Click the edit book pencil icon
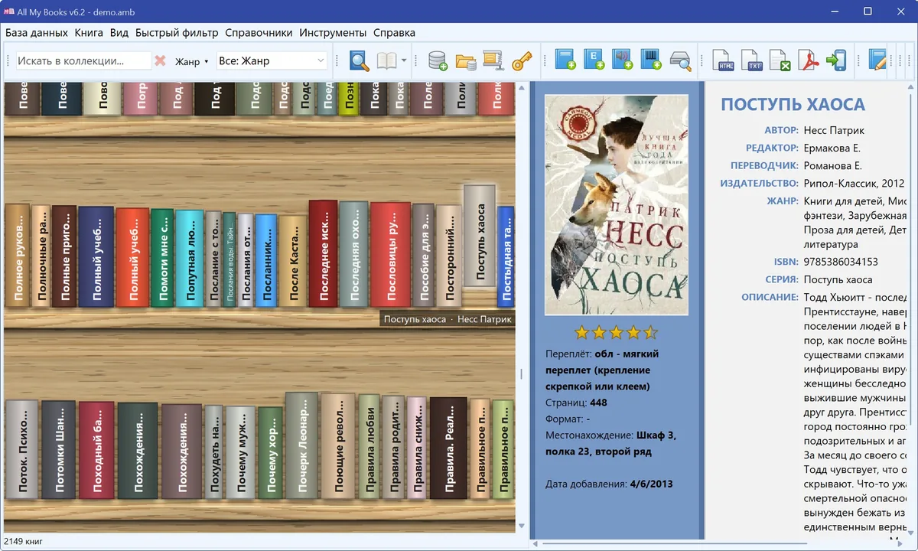Image resolution: width=918 pixels, height=551 pixels. (878, 60)
